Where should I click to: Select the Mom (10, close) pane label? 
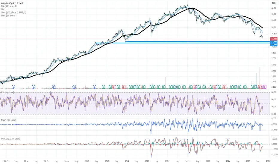[9, 120]
